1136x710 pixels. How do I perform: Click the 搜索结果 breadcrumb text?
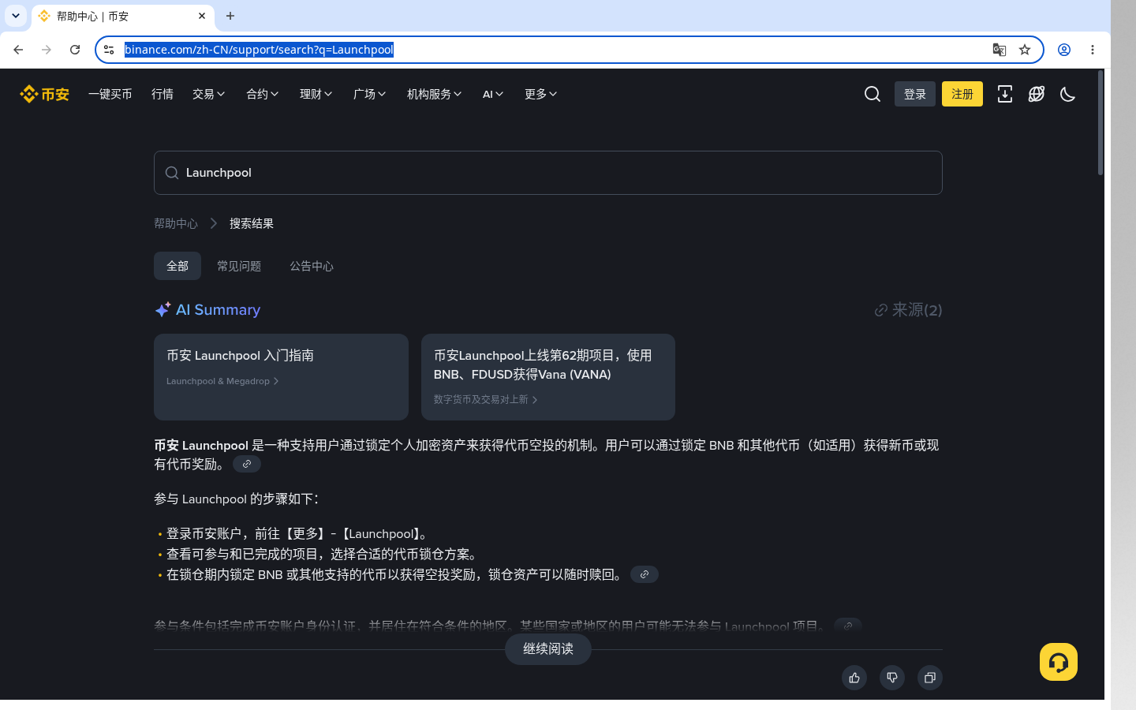pos(252,223)
